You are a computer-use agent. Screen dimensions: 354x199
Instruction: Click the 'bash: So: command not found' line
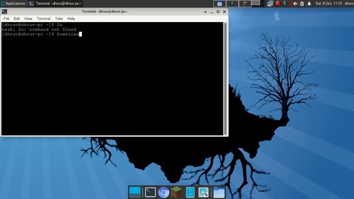click(39, 29)
